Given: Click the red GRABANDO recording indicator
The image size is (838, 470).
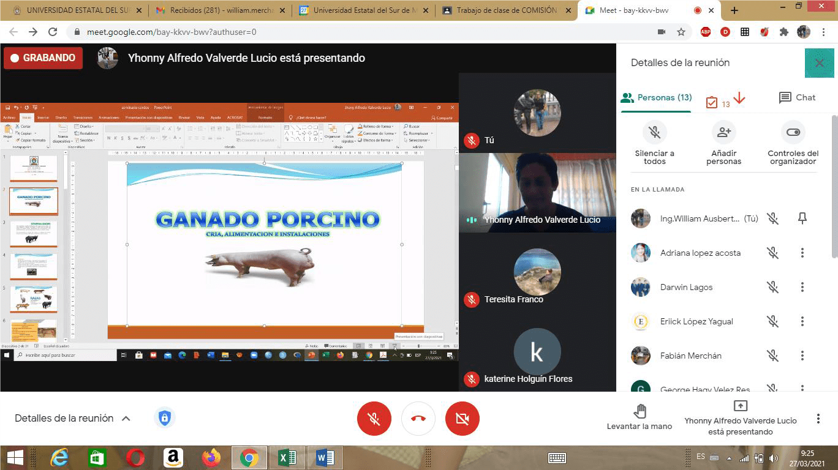Looking at the screenshot, I should click(x=43, y=58).
